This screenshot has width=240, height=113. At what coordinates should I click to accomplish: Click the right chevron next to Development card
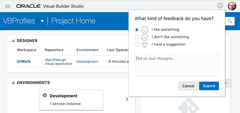point(127,99)
